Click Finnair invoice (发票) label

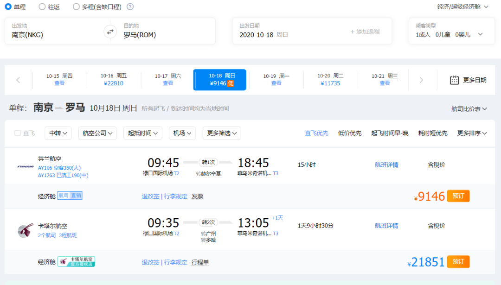[197, 196]
